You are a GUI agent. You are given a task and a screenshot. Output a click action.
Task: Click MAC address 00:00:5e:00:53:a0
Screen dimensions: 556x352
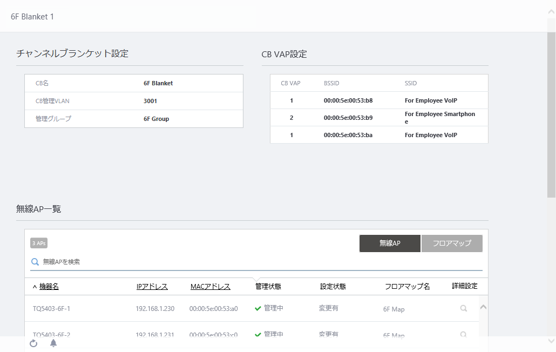[x=213, y=309]
